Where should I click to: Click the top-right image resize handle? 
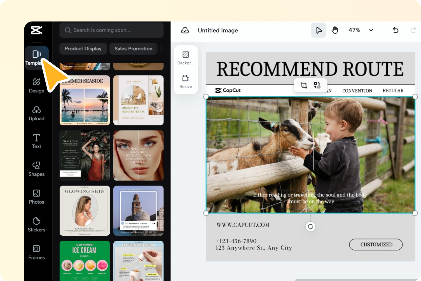(415, 97)
